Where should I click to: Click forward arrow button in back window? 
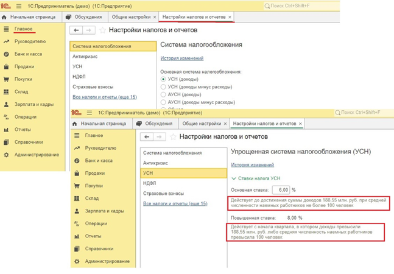[89, 30]
